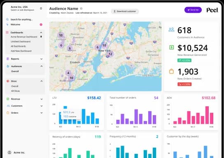Click the Customers in Audience people icon

[x=171, y=30]
